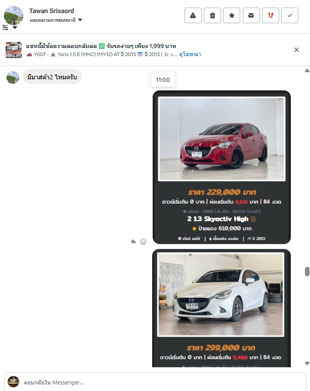Open the ดูโฆษณา ad link
The height and width of the screenshot is (391, 310).
point(190,55)
